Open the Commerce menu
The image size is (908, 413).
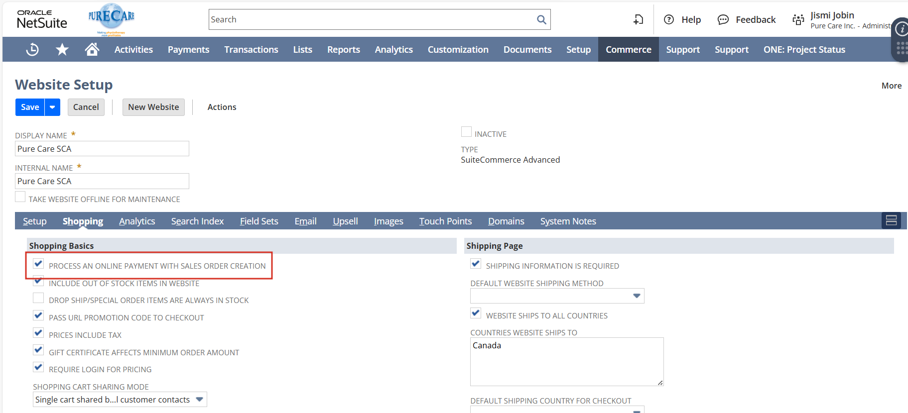628,49
